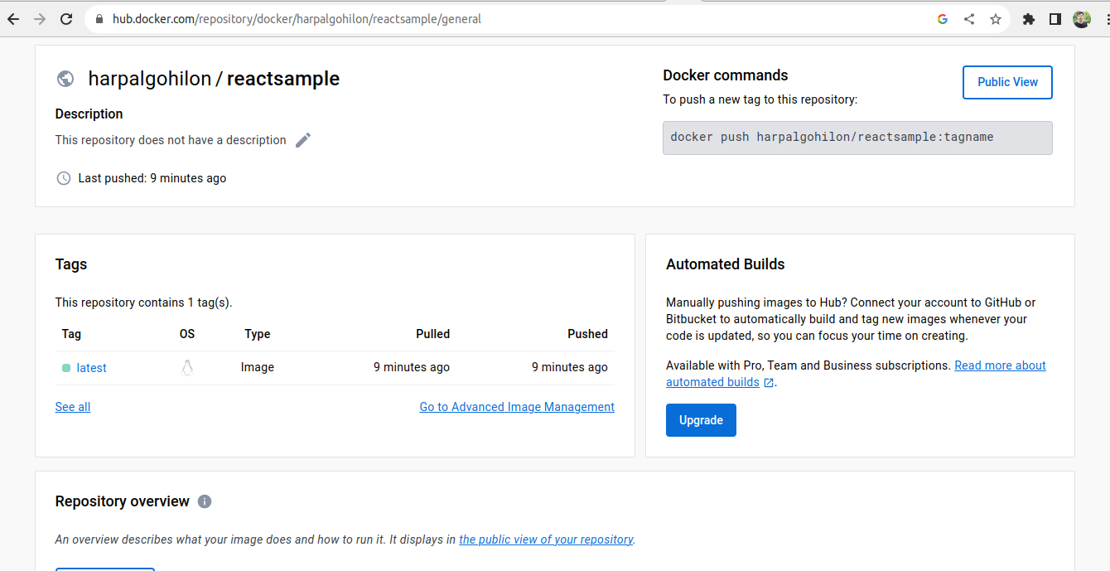Toggle the browser side panel icon
This screenshot has height=571, width=1110.
click(1055, 19)
